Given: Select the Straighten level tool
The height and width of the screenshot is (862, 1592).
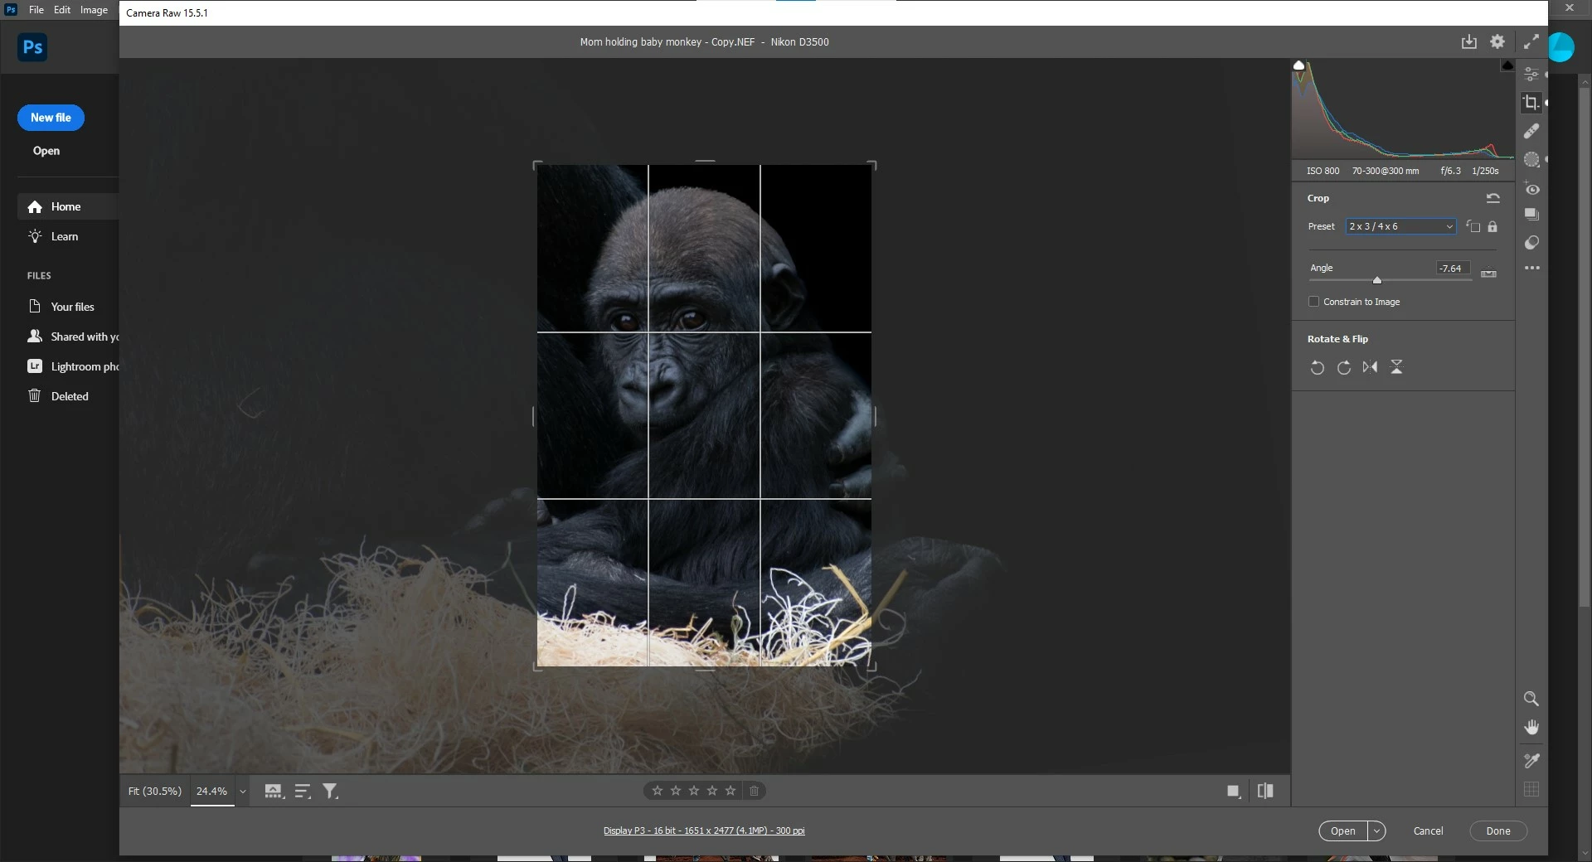Looking at the screenshot, I should coord(1488,273).
